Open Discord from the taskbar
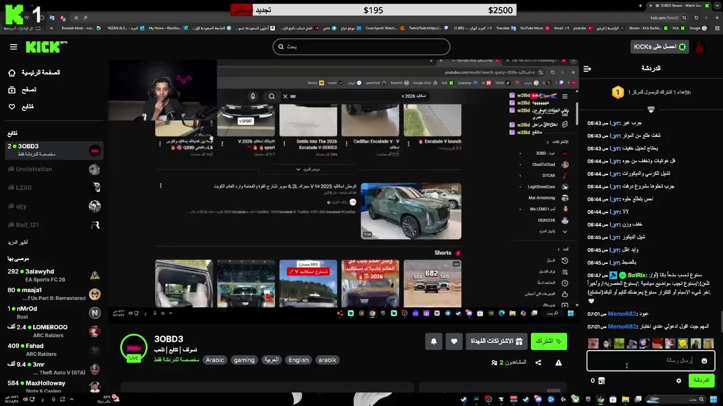Viewport: 723px width, 406px height. pos(538,399)
